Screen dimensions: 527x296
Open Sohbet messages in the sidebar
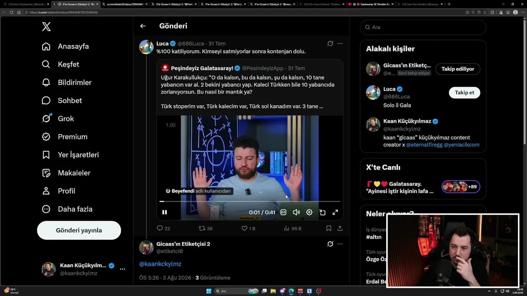62,101
